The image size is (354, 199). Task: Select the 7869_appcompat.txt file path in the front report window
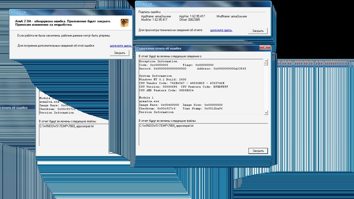tap(166, 126)
